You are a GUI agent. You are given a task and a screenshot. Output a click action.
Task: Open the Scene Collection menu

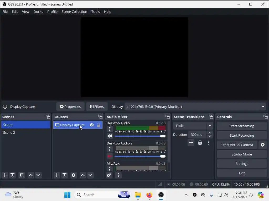click(x=74, y=12)
